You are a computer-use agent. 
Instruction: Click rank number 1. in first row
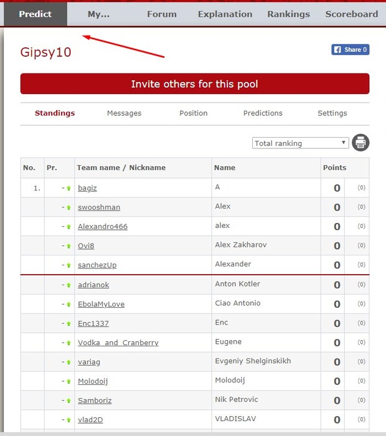[37, 188]
